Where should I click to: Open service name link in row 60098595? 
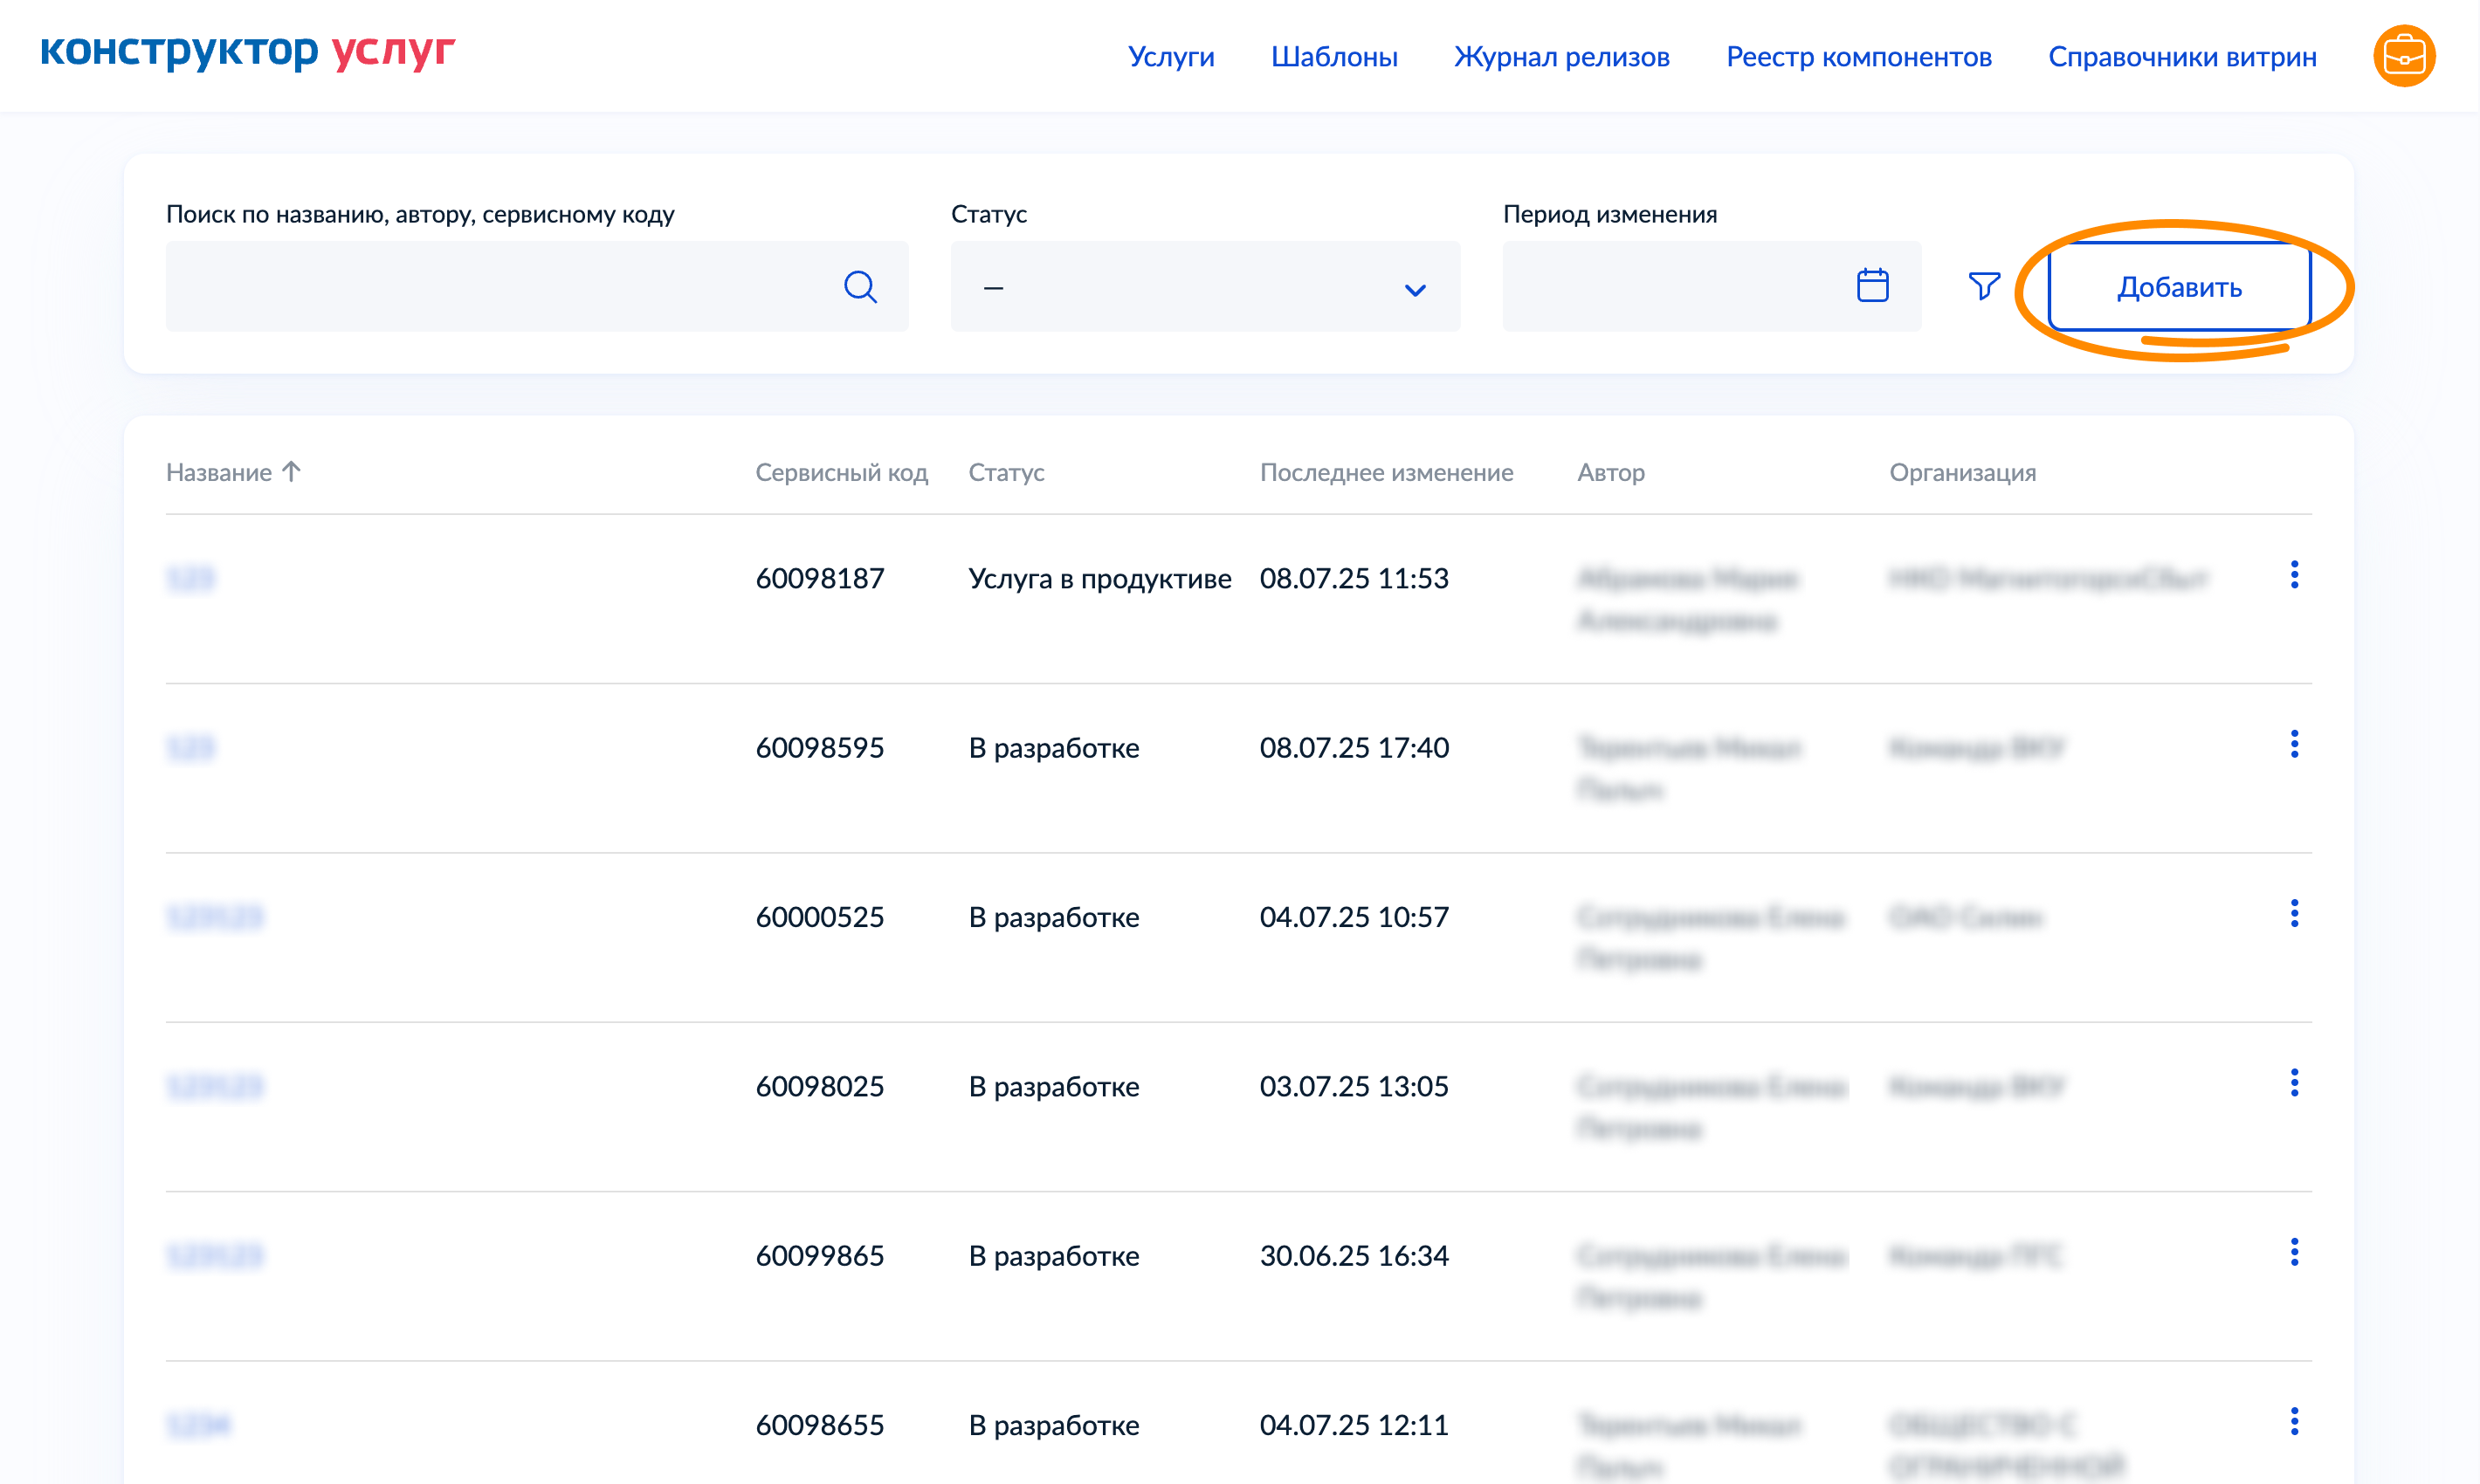click(190, 748)
